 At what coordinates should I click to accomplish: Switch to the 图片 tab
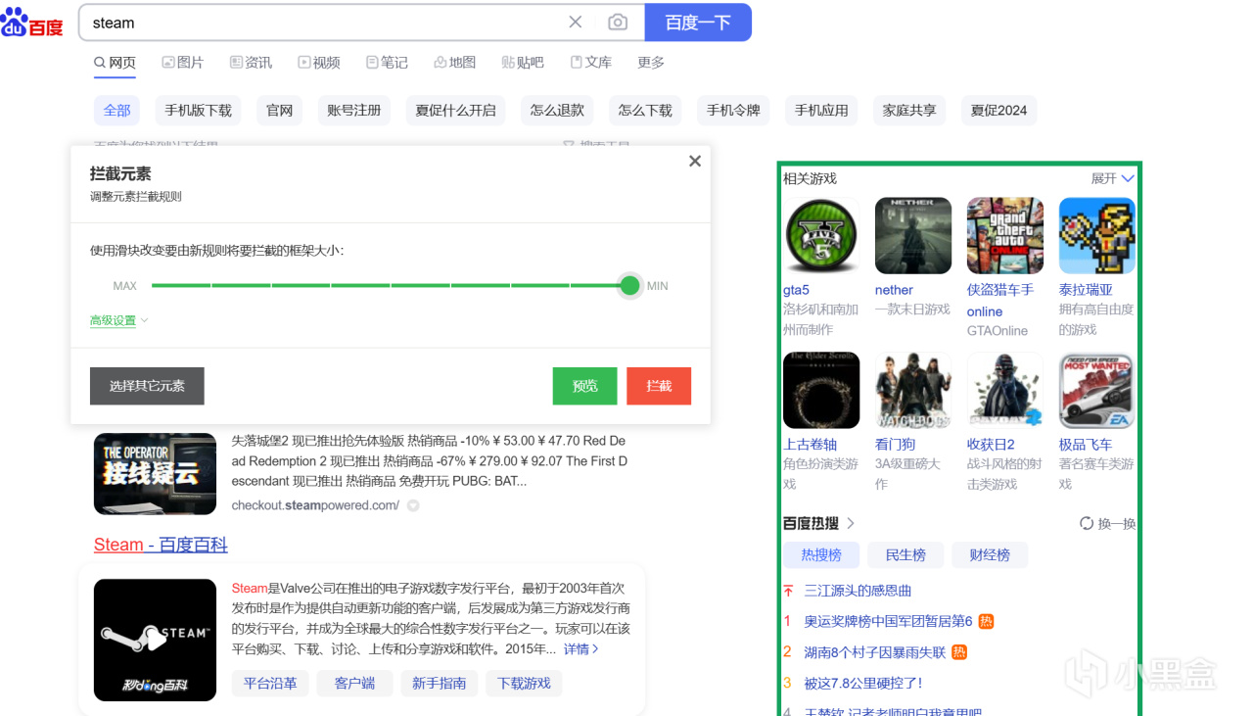tap(183, 63)
